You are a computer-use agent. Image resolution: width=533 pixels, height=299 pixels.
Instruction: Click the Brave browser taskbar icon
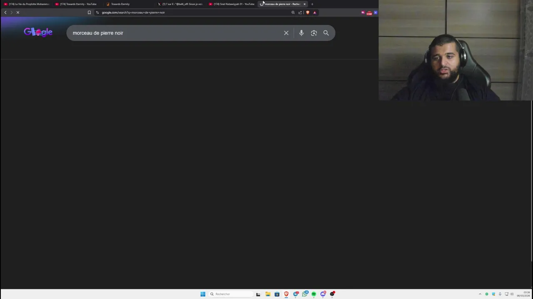(x=286, y=294)
